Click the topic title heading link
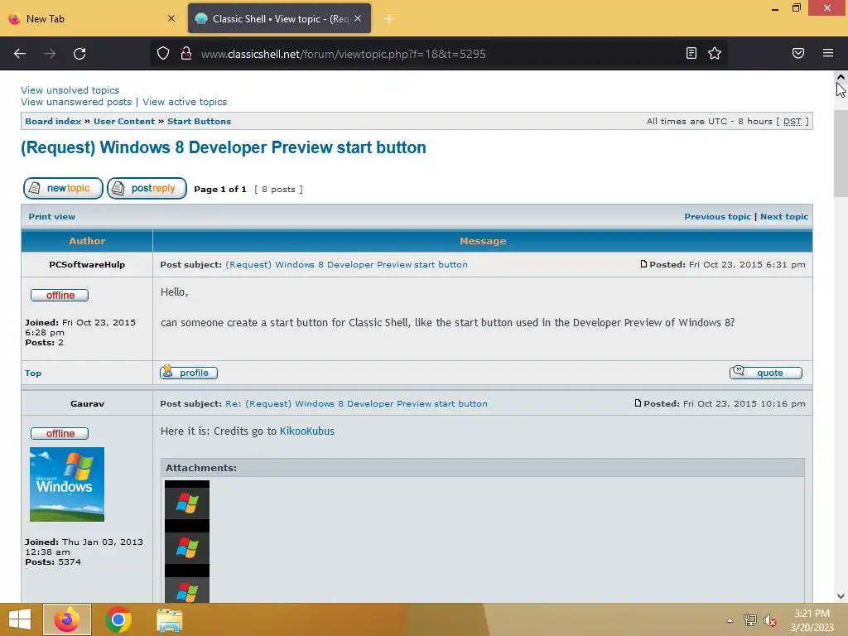Image resolution: width=848 pixels, height=636 pixels. 224,147
